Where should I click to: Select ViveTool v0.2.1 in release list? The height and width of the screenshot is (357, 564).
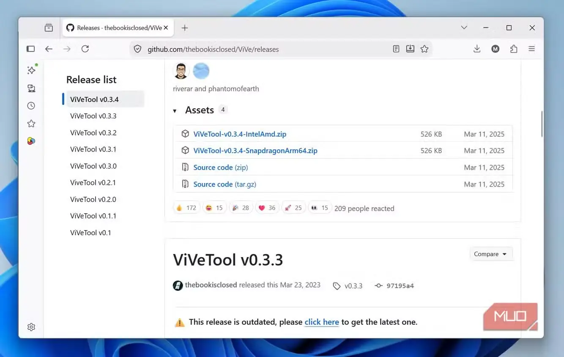(93, 183)
